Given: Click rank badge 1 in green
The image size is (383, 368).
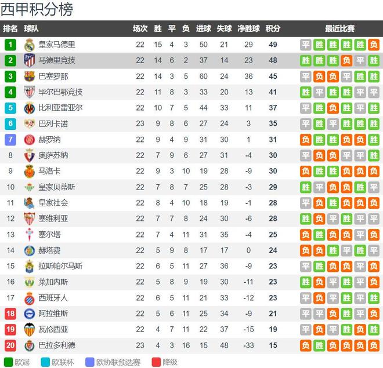Looking at the screenshot, I should pyautogui.click(x=10, y=45).
